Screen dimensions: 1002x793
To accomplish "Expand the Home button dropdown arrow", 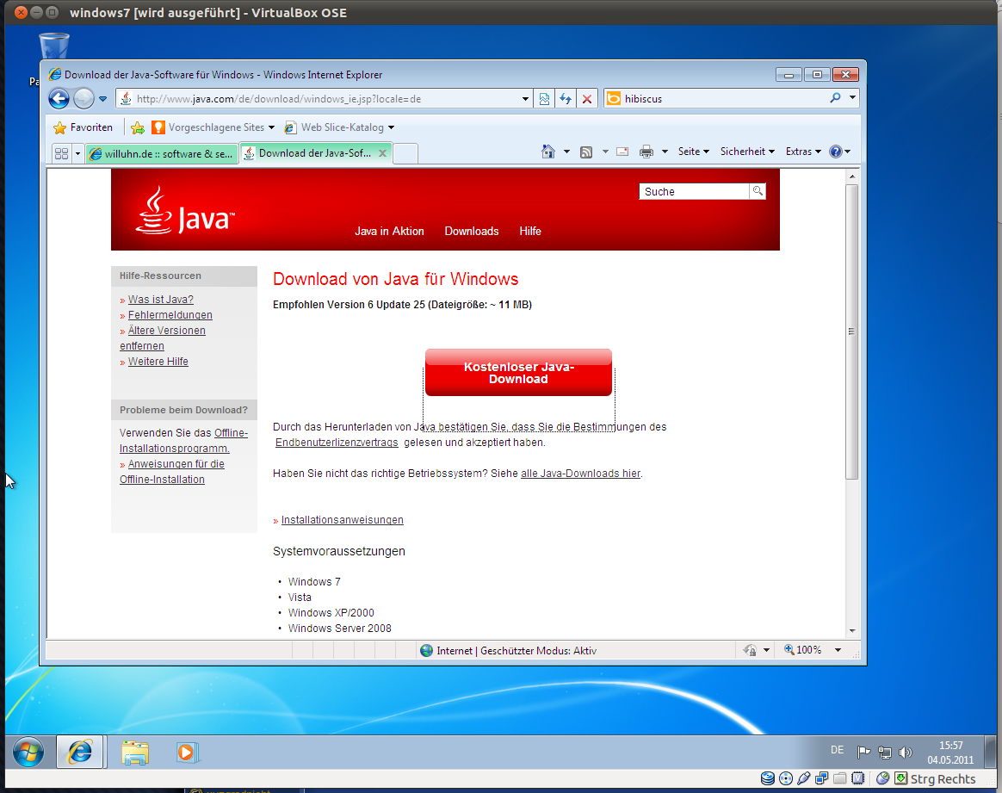I will (x=566, y=152).
